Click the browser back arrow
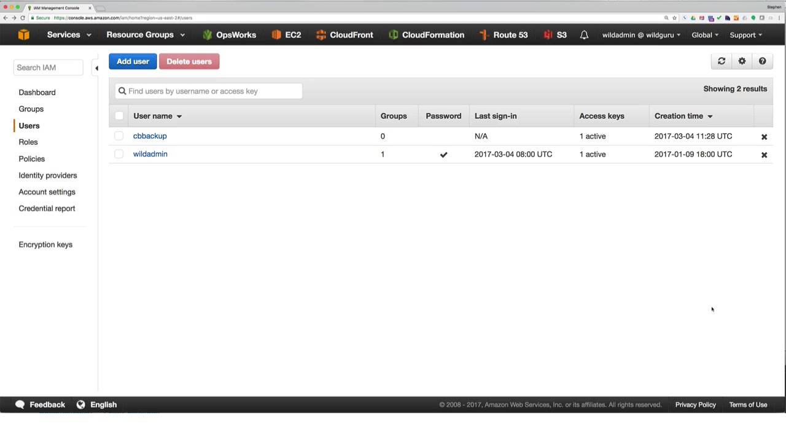This screenshot has width=786, height=442. tap(6, 18)
